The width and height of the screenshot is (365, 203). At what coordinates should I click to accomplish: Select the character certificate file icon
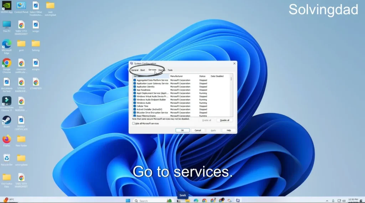coord(21,66)
